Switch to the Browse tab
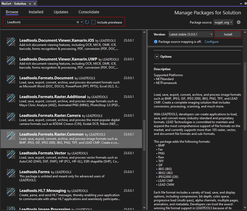Image resolution: width=247 pixels, height=211 pixels. pyautogui.click(x=12, y=12)
